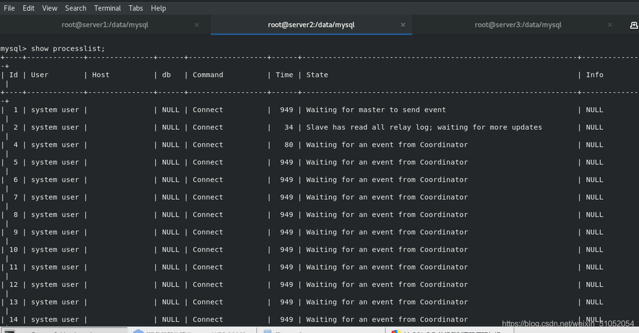Click the Info NULL in Id 8 row
This screenshot has width=639, height=333.
(594, 215)
